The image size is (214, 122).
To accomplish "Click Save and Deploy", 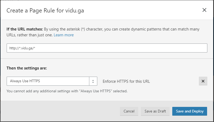I will pyautogui.click(x=190, y=111).
